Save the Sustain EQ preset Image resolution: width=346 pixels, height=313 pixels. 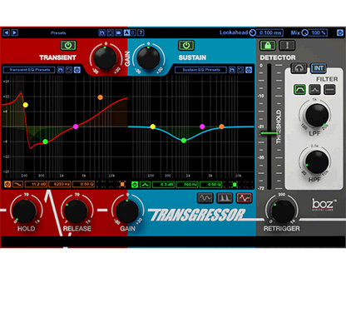[x=232, y=70]
